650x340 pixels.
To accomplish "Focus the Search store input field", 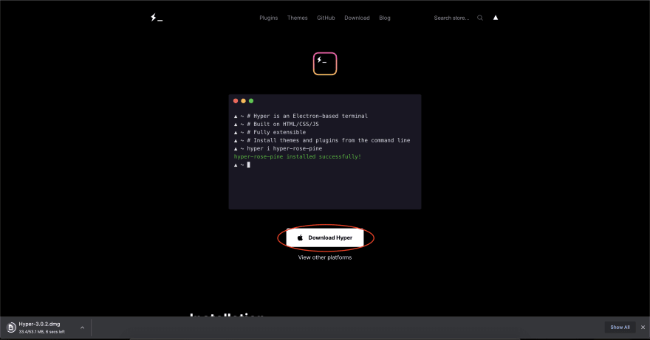I will [451, 18].
